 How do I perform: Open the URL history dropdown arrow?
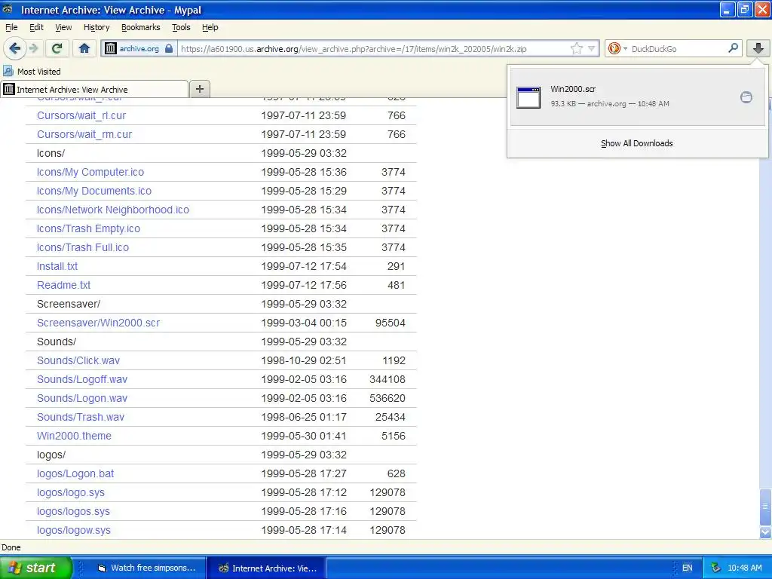coord(591,48)
